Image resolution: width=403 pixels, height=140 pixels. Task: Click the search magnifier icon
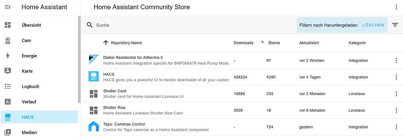pos(90,25)
